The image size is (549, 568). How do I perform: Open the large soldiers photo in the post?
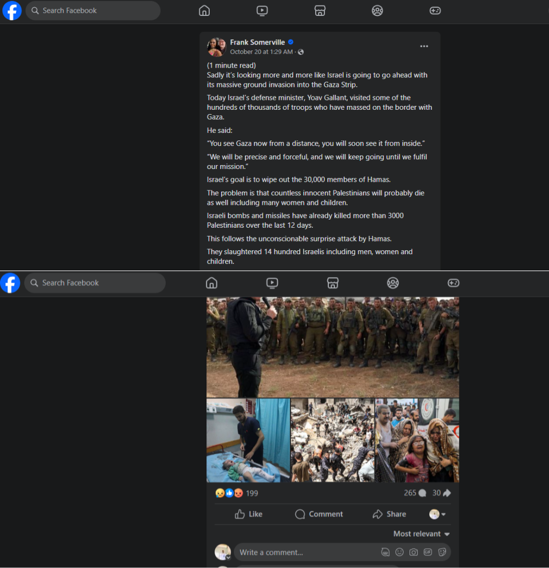click(333, 347)
